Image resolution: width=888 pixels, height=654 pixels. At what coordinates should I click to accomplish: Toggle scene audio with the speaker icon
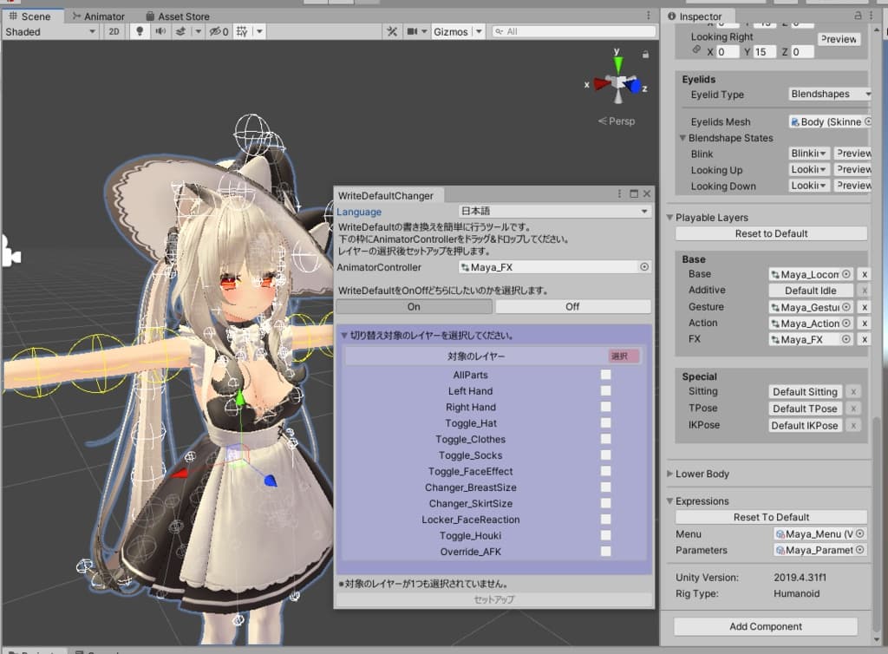pos(160,31)
